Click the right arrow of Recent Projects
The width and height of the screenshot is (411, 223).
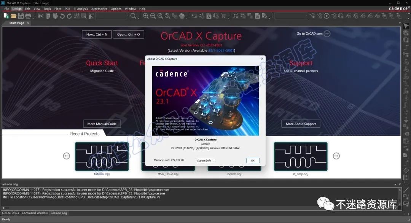[336, 156]
